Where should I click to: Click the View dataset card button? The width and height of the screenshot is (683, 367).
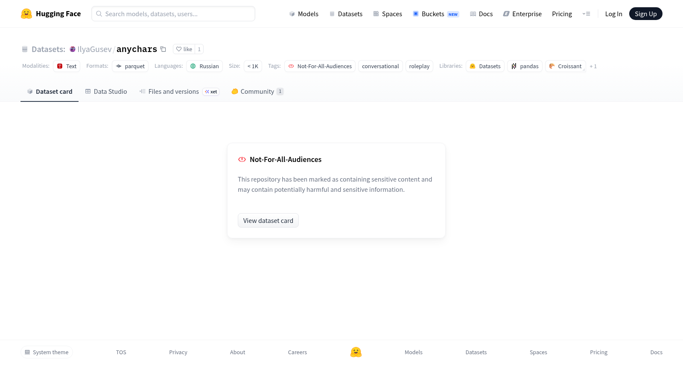tap(268, 220)
